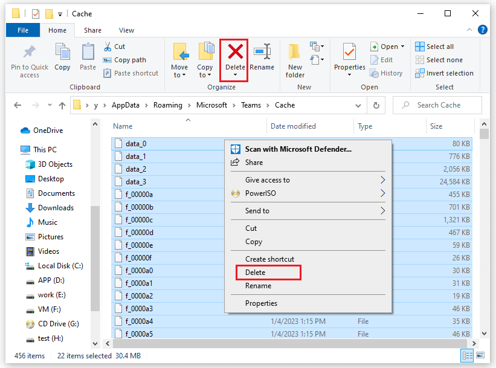
Task: Click the Copy ribbon icon
Action: [62, 52]
